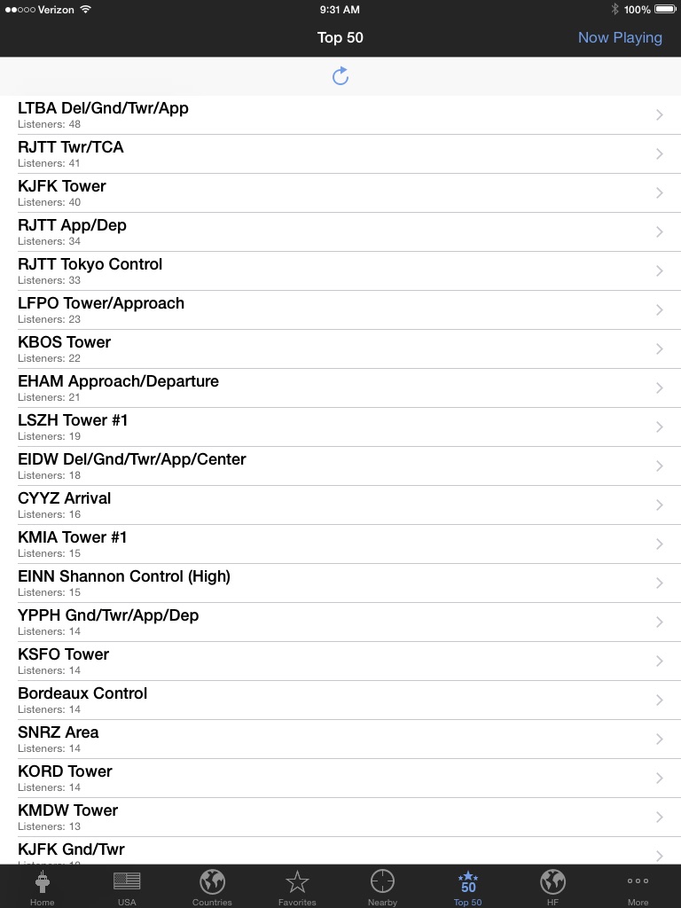This screenshot has height=908, width=681.
Task: Tap the chevron on the KJFK Tower row
Action: 659,192
